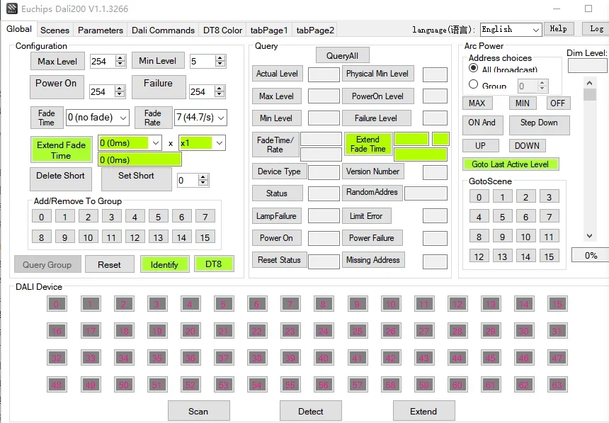Screen dimensions: 609x423
Task: Switch to tabPage2
Action: [x=315, y=30]
